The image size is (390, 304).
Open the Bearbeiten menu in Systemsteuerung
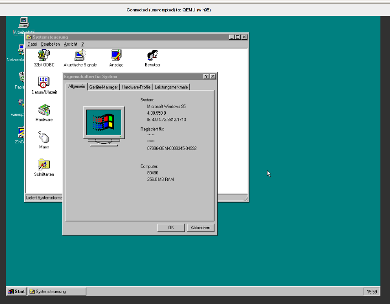pyautogui.click(x=51, y=44)
